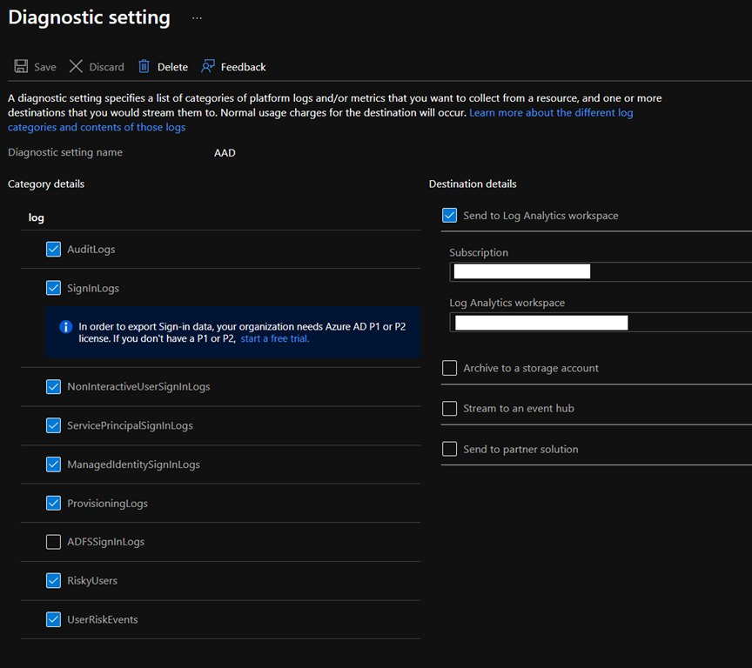Click the Feedback person icon
The width and height of the screenshot is (752, 668).
(208, 67)
